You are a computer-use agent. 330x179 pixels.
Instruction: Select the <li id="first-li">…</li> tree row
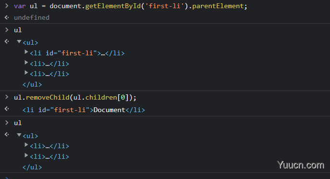(x=77, y=53)
